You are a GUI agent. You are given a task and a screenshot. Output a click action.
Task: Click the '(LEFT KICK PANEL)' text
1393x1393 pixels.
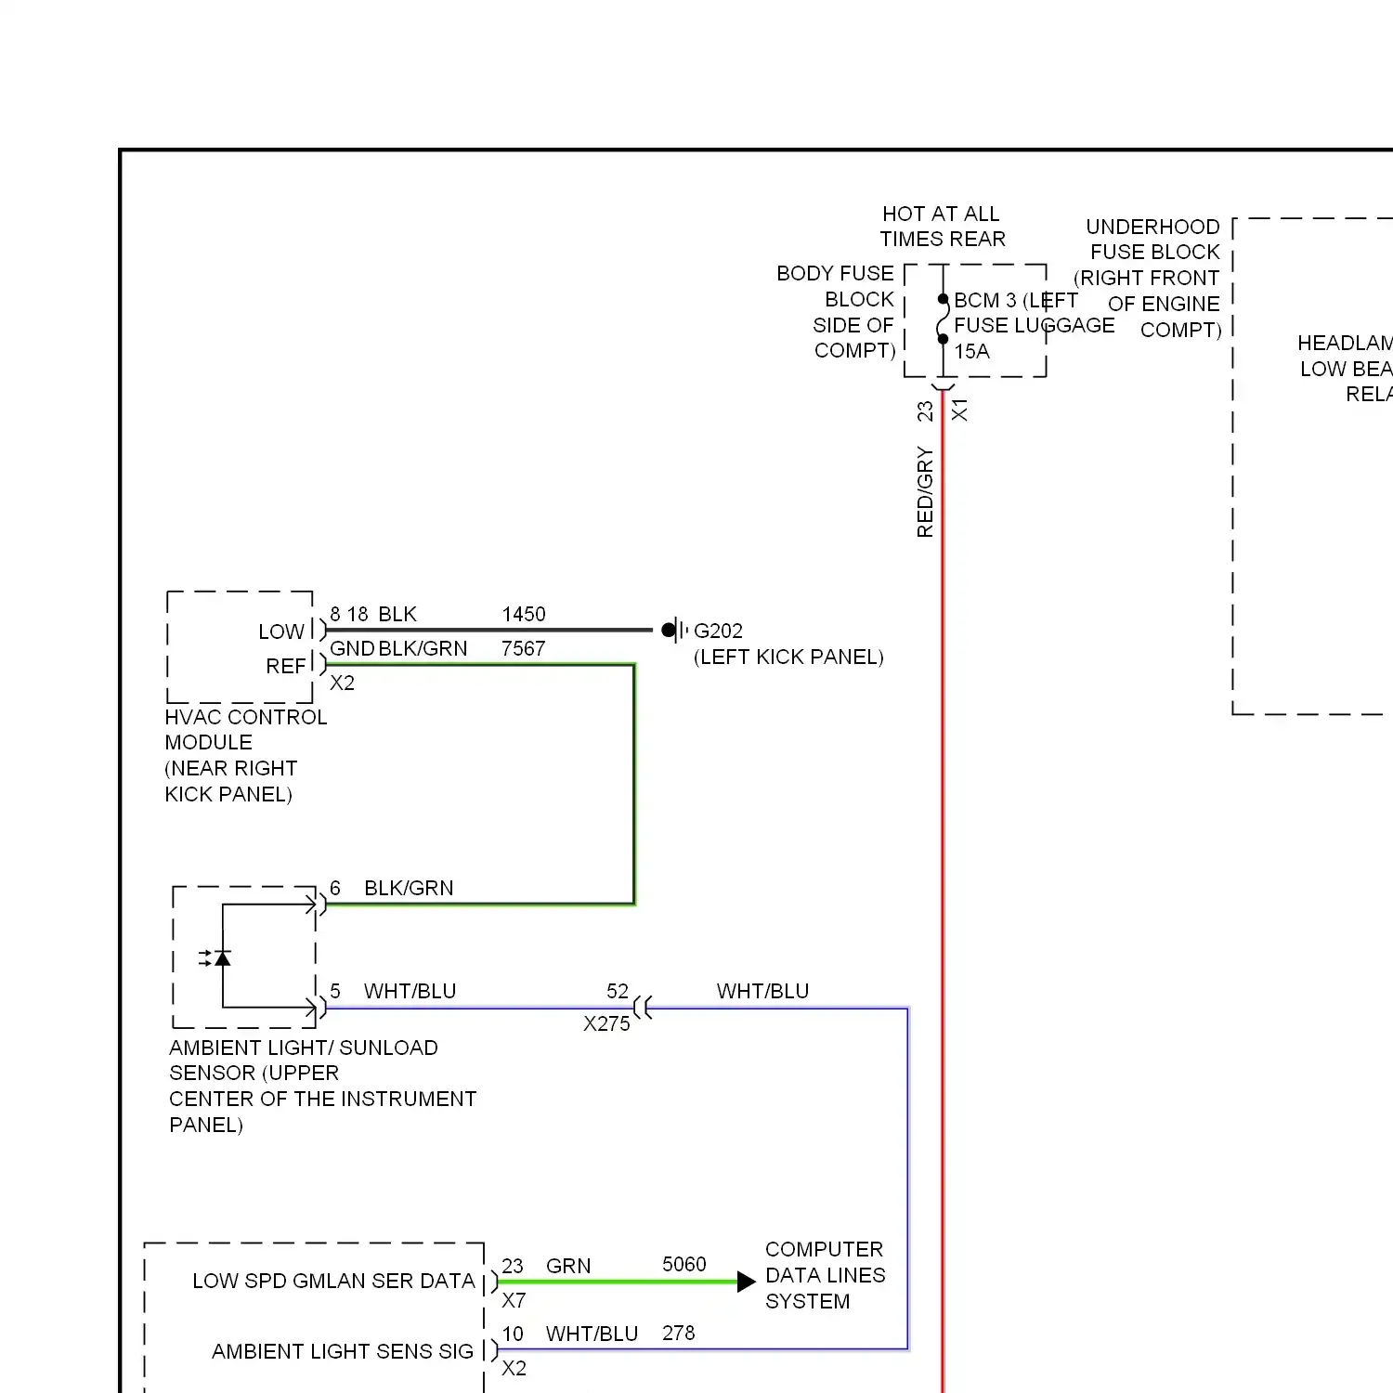click(x=788, y=657)
